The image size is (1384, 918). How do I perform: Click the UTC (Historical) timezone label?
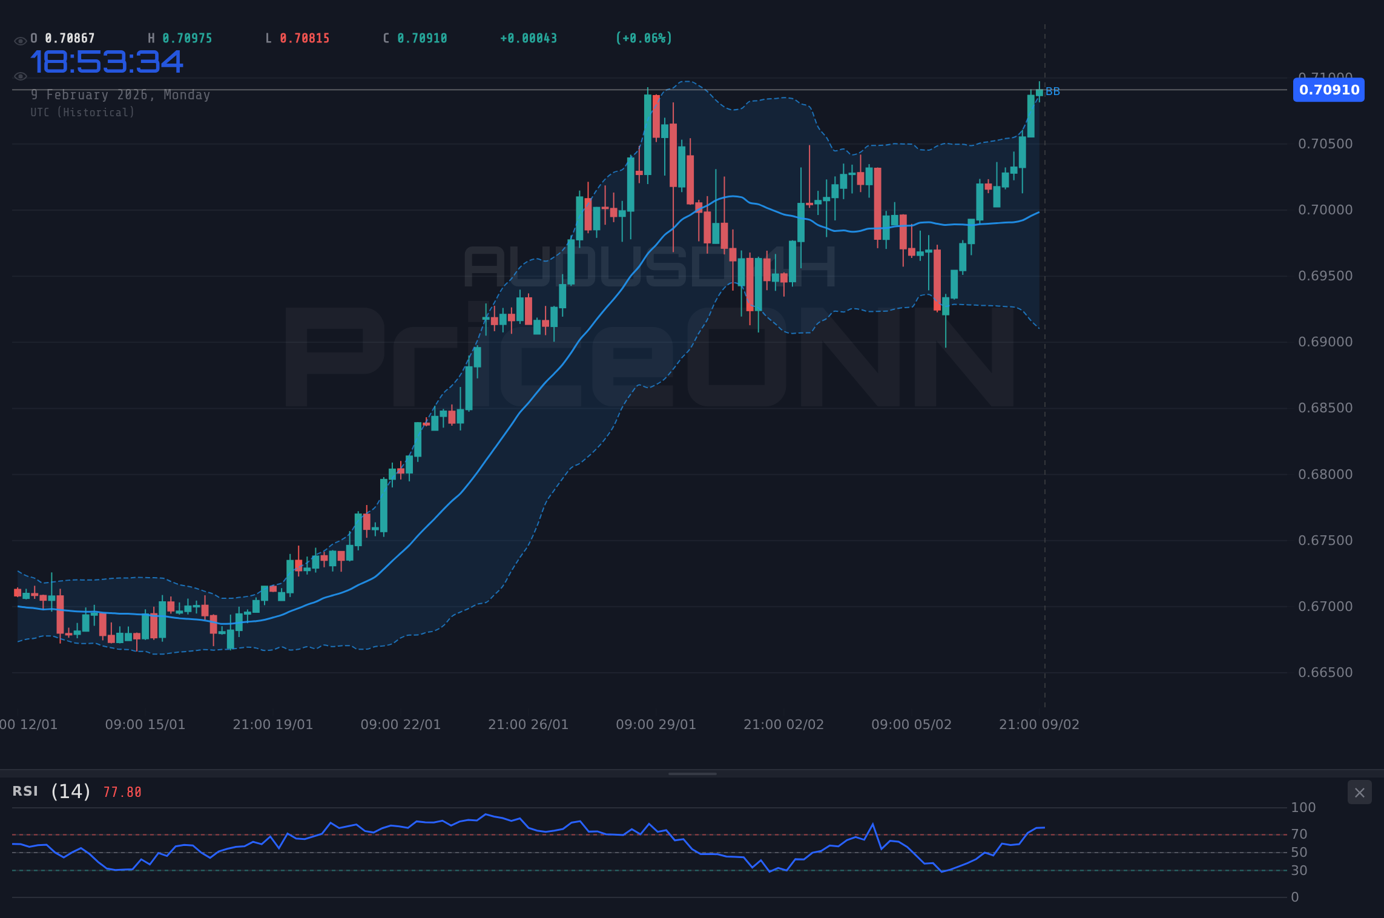pyautogui.click(x=83, y=113)
